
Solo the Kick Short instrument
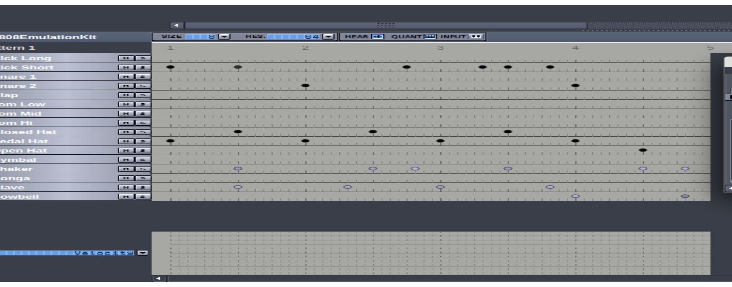142,67
